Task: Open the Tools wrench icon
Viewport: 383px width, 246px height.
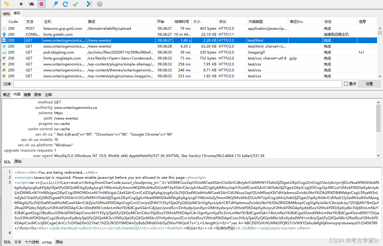Action: tap(89, 4)
